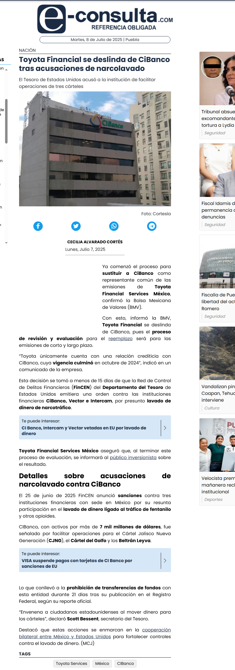The height and width of the screenshot is (670, 235).
Task: Share article via Telegram
Action: pos(152,226)
